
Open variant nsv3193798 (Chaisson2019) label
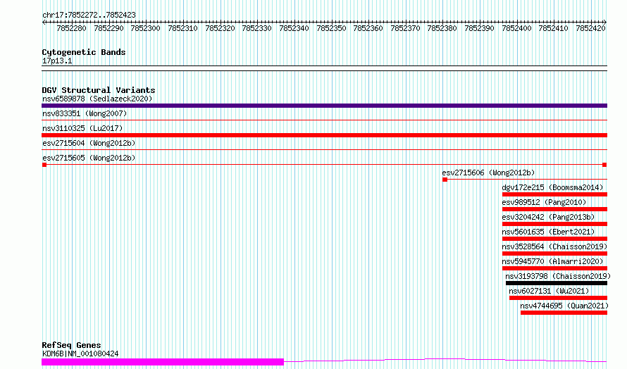558,276
